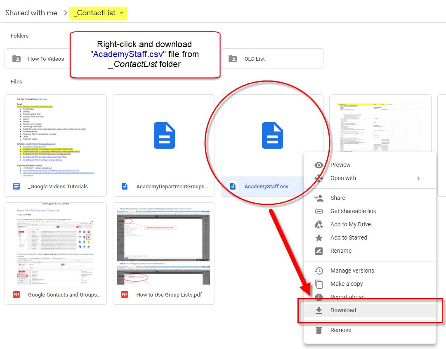The height and width of the screenshot is (349, 446).
Task: Click the Files section label
Action: tap(16, 81)
